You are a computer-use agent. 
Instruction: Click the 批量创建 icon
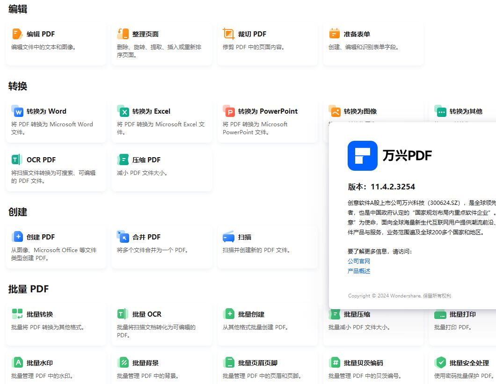pyautogui.click(x=228, y=314)
